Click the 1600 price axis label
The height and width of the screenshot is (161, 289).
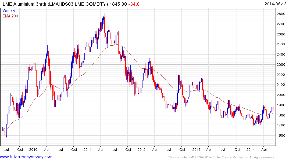281,136
